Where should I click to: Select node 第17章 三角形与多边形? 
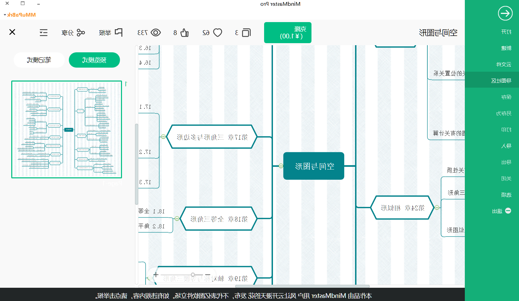coord(212,137)
